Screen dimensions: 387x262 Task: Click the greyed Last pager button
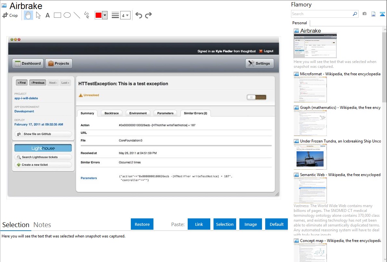65,83
